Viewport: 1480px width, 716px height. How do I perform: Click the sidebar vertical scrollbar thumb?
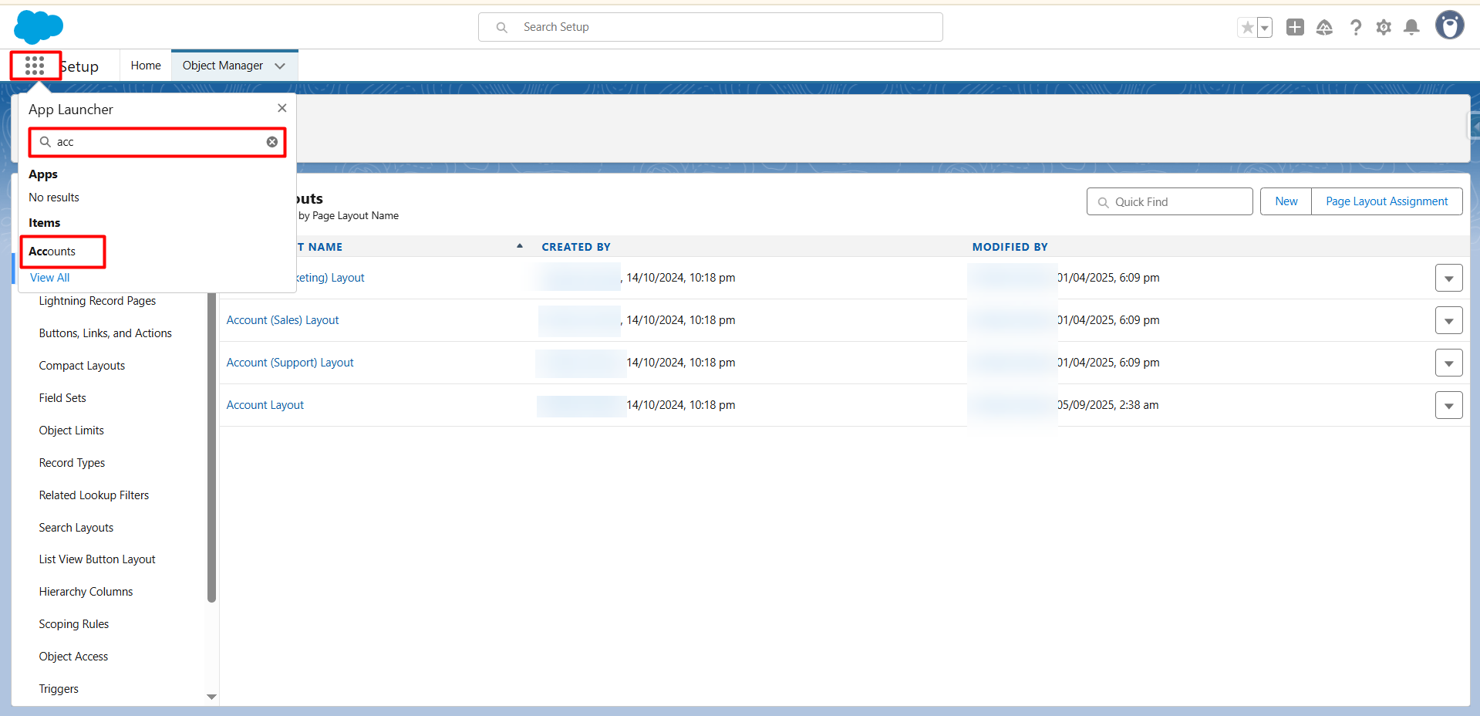211,447
